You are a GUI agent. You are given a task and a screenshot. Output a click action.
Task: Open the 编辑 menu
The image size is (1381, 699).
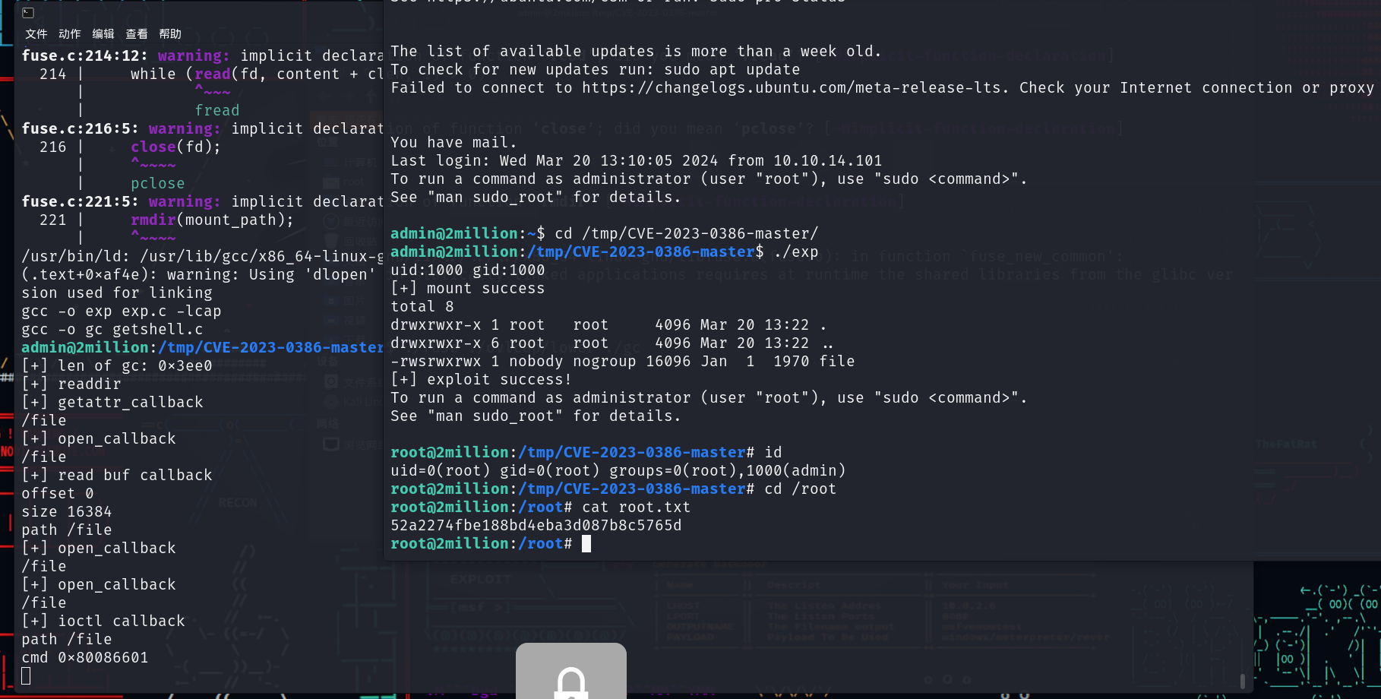coord(103,34)
